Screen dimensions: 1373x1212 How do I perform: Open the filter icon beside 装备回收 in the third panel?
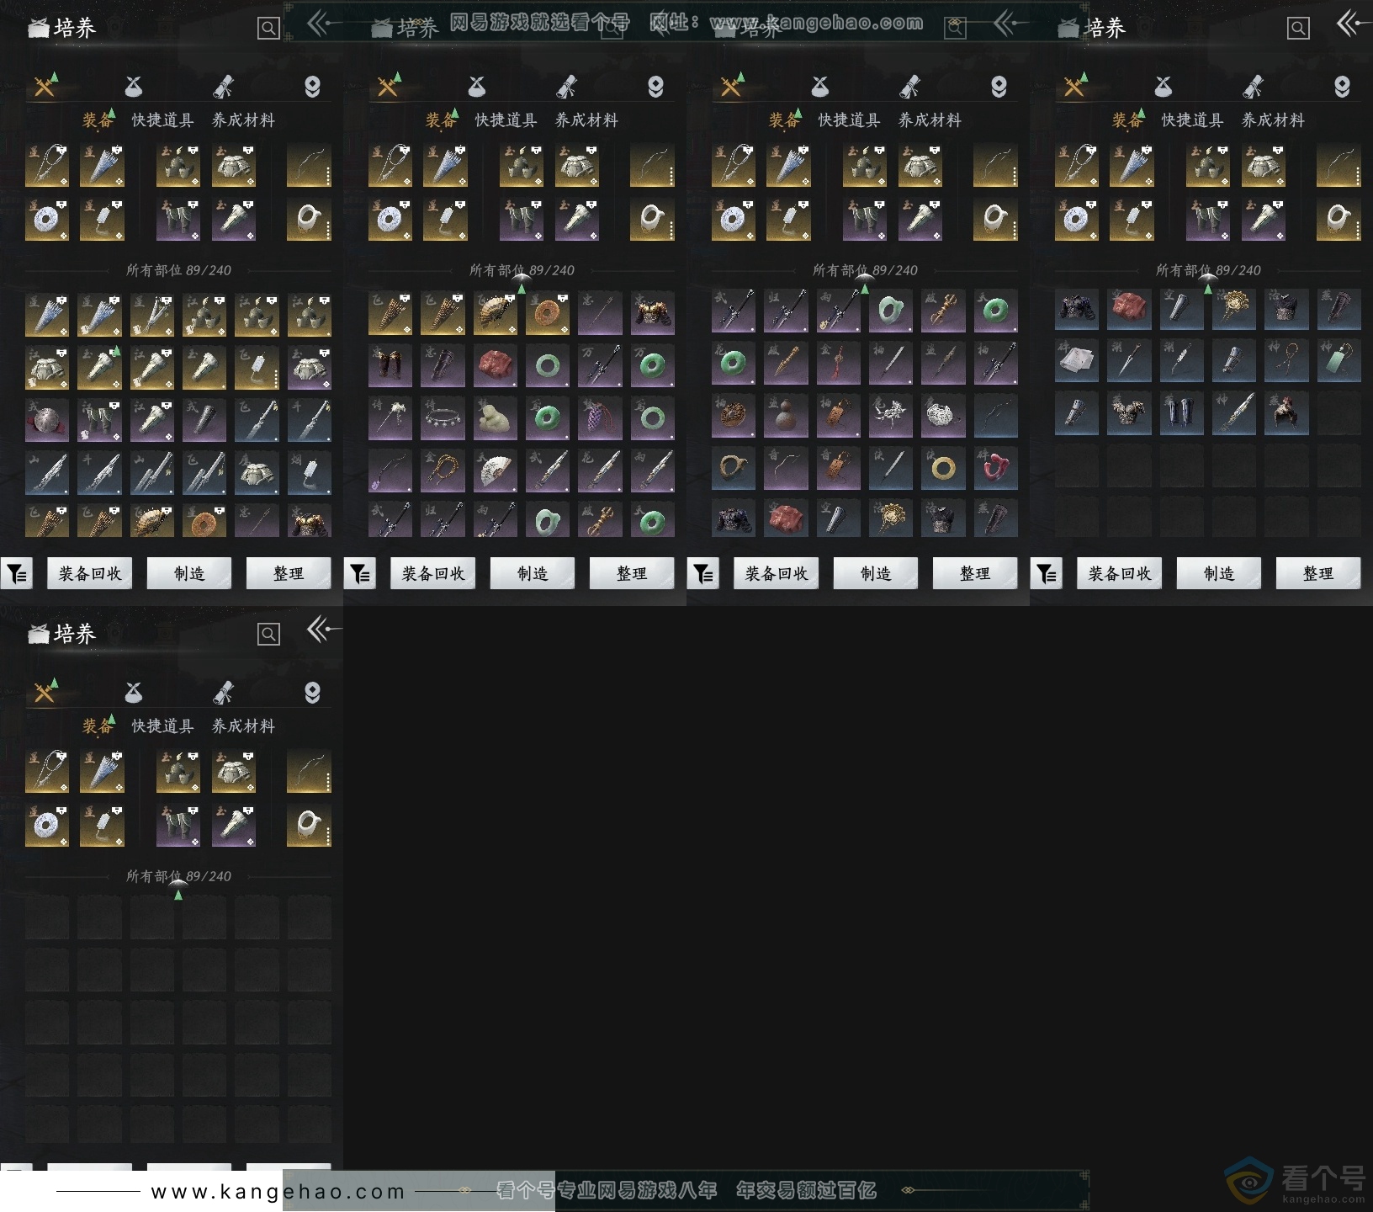(x=703, y=573)
